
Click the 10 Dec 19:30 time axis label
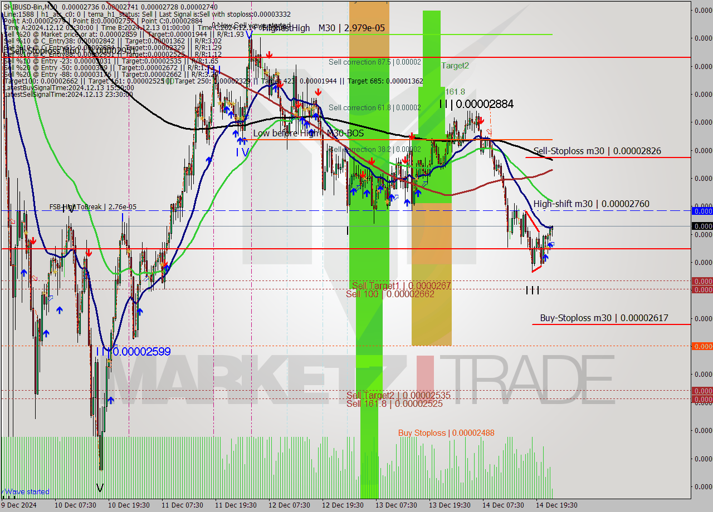pos(130,505)
